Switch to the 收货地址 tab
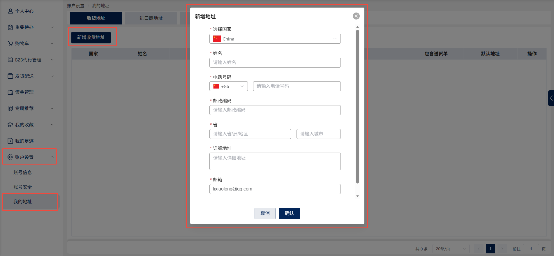Image resolution: width=554 pixels, height=256 pixels. (x=96, y=18)
